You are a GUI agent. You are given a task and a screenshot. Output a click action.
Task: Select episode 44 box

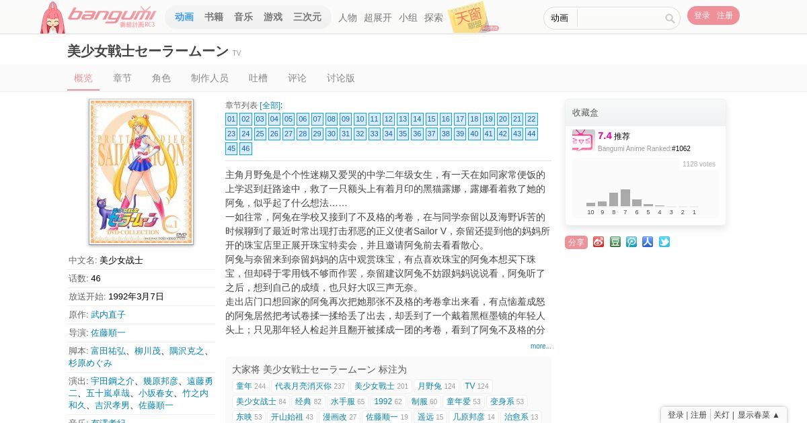tap(531, 134)
